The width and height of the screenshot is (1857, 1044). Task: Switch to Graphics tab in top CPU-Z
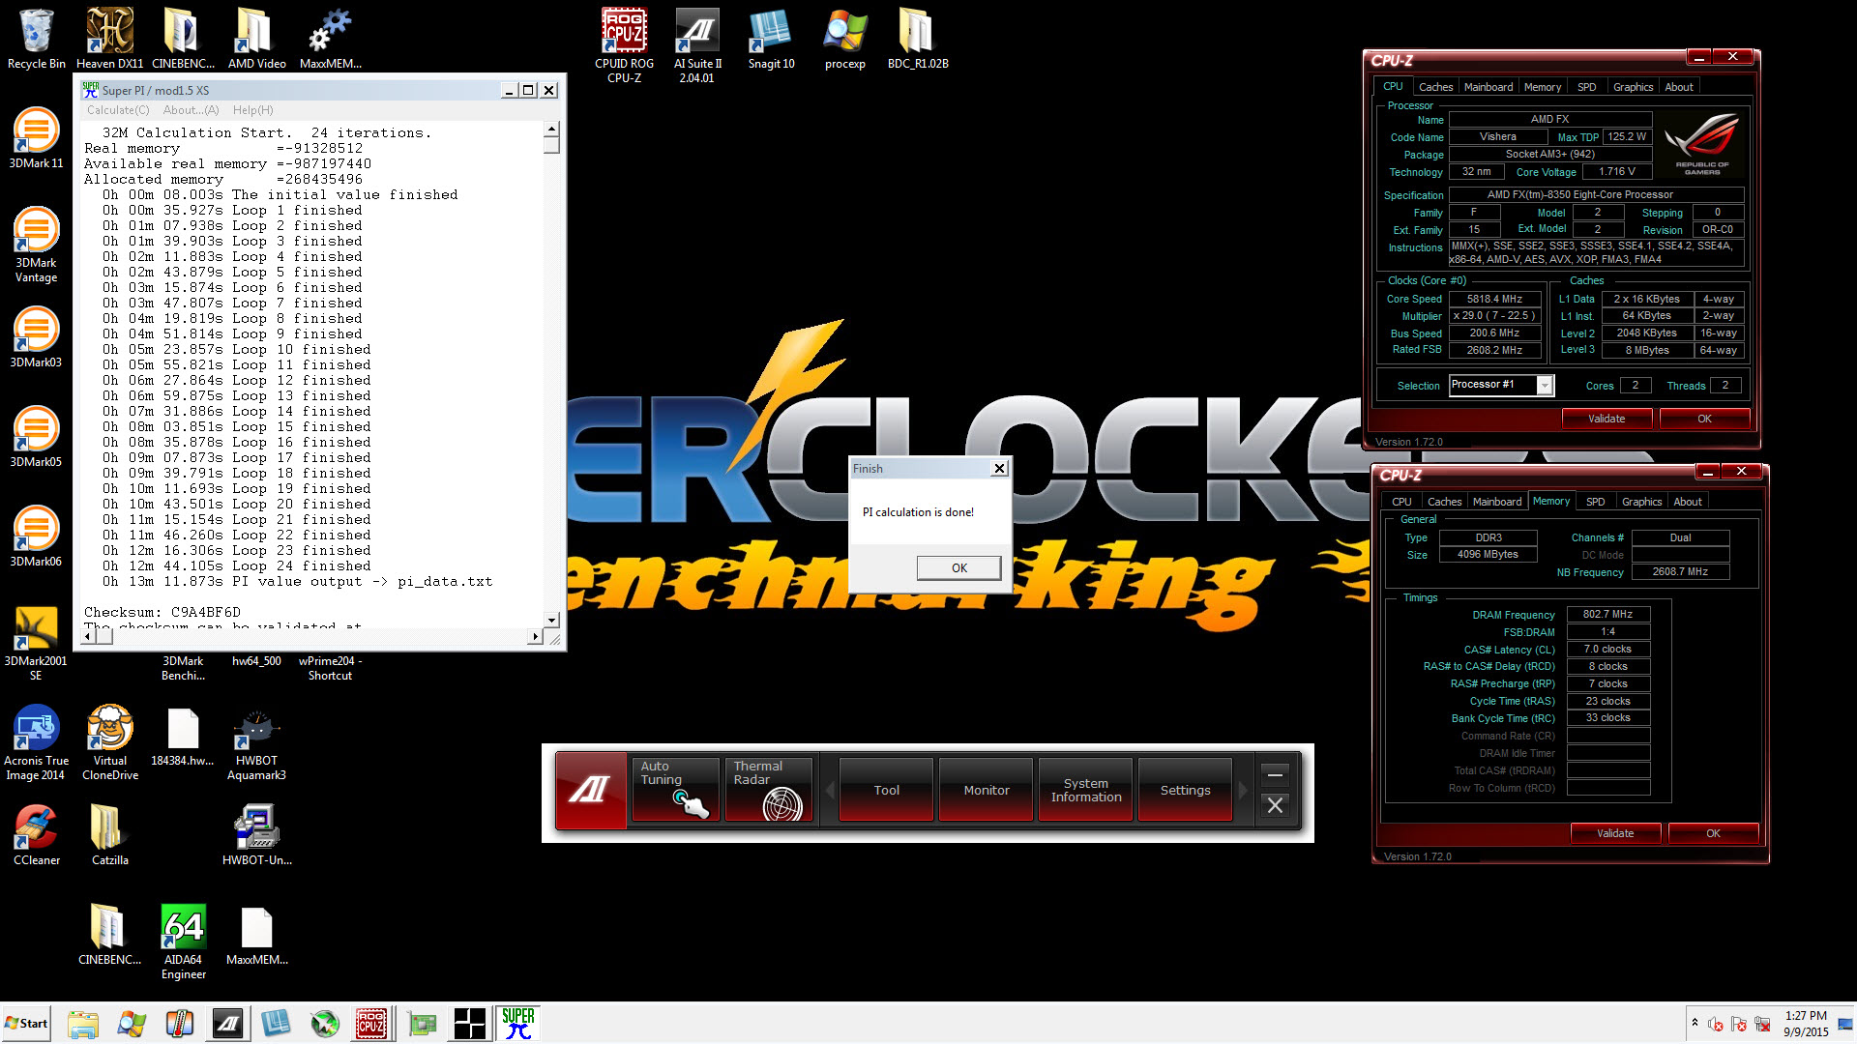click(1633, 87)
